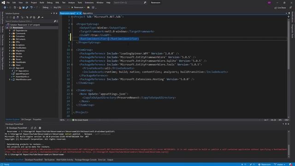Select App.xaml.cs file in tree

pyautogui.click(x=24, y=71)
